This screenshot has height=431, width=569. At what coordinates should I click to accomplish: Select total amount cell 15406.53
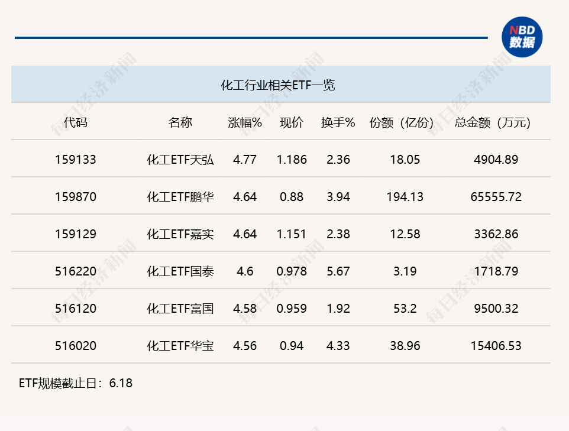click(x=496, y=346)
